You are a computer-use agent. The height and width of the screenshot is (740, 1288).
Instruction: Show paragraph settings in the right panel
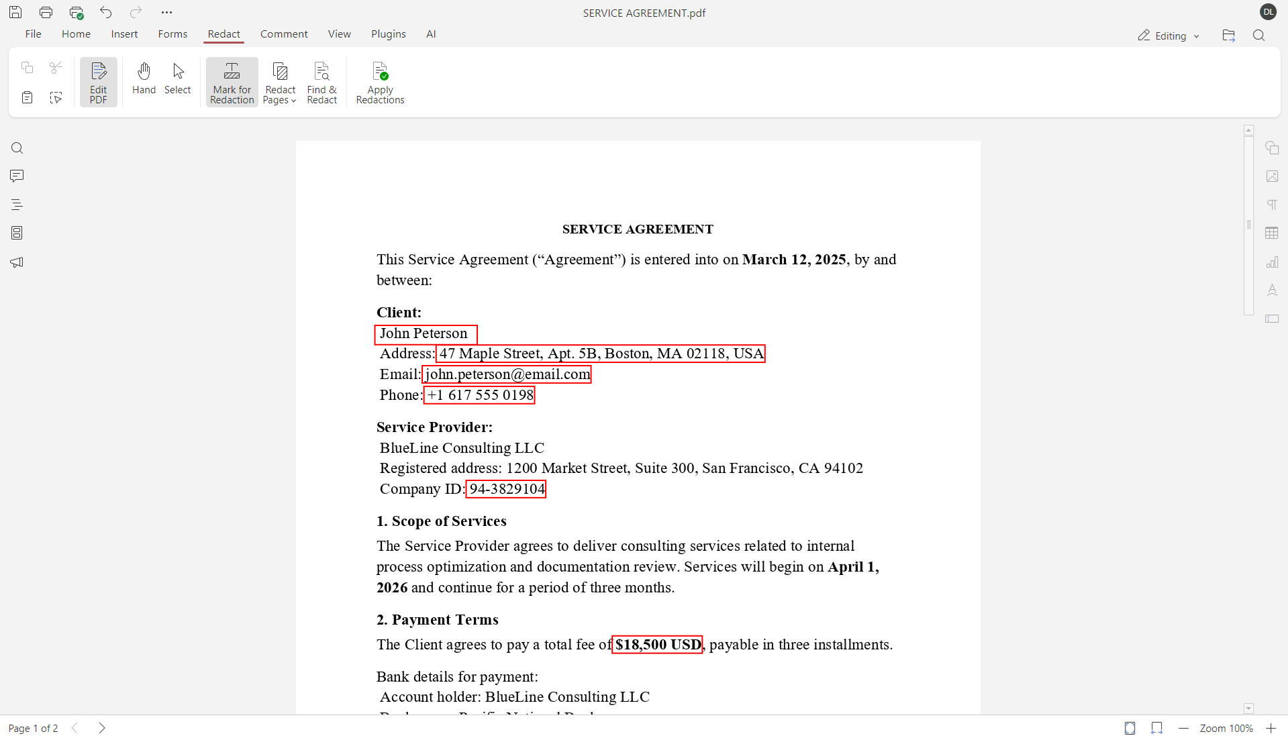1273,204
